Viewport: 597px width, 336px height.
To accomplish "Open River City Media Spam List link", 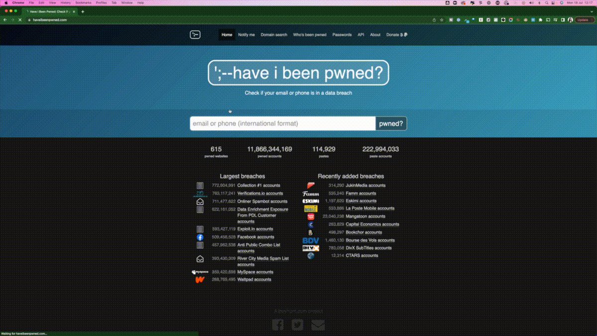I will (263, 261).
